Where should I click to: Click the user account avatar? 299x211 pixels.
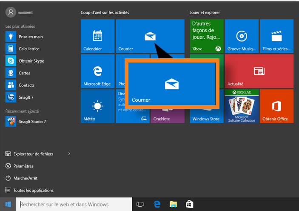[11, 12]
